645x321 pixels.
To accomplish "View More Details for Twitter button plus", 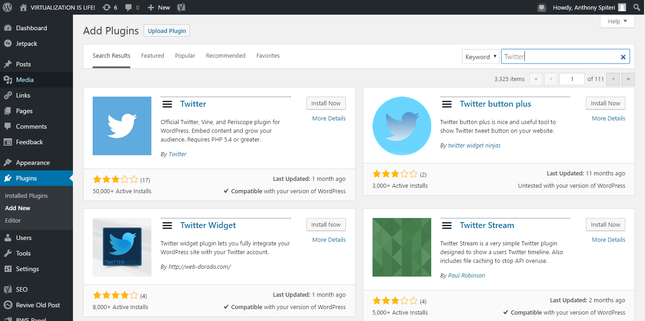I will click(x=608, y=118).
